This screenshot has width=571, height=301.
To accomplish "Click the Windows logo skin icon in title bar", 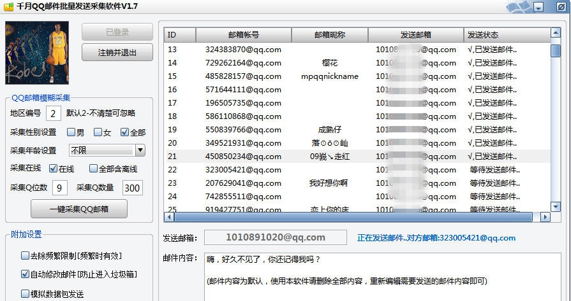I will (519, 6).
